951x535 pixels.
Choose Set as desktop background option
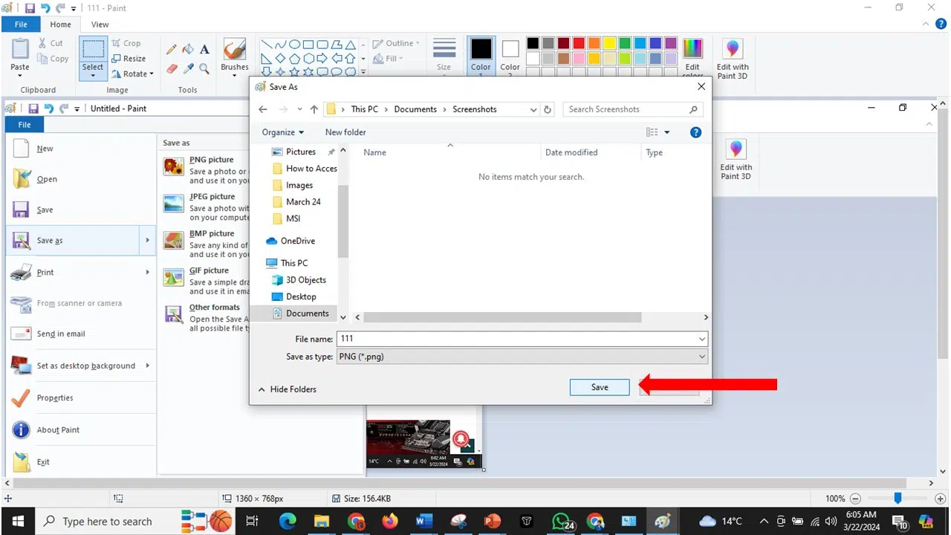pos(80,366)
